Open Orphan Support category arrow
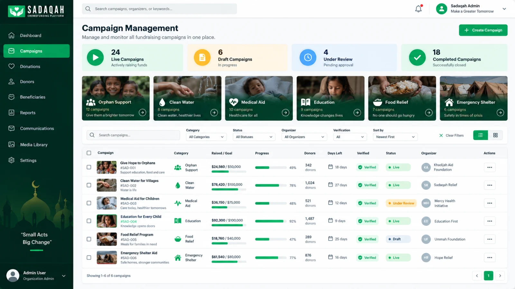515x289 pixels. pyautogui.click(x=142, y=112)
